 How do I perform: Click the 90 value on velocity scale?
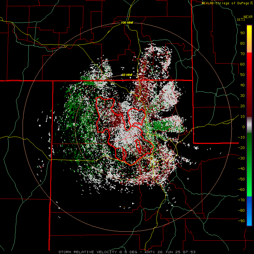242,33
